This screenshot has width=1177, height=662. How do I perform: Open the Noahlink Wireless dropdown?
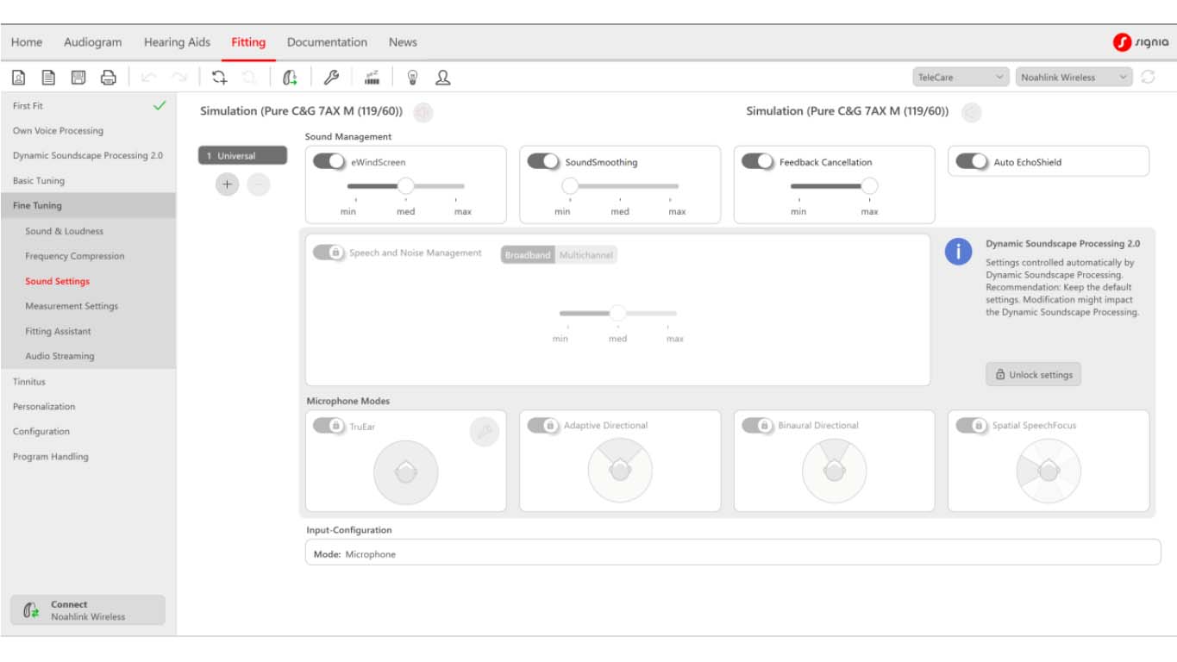coord(1074,78)
